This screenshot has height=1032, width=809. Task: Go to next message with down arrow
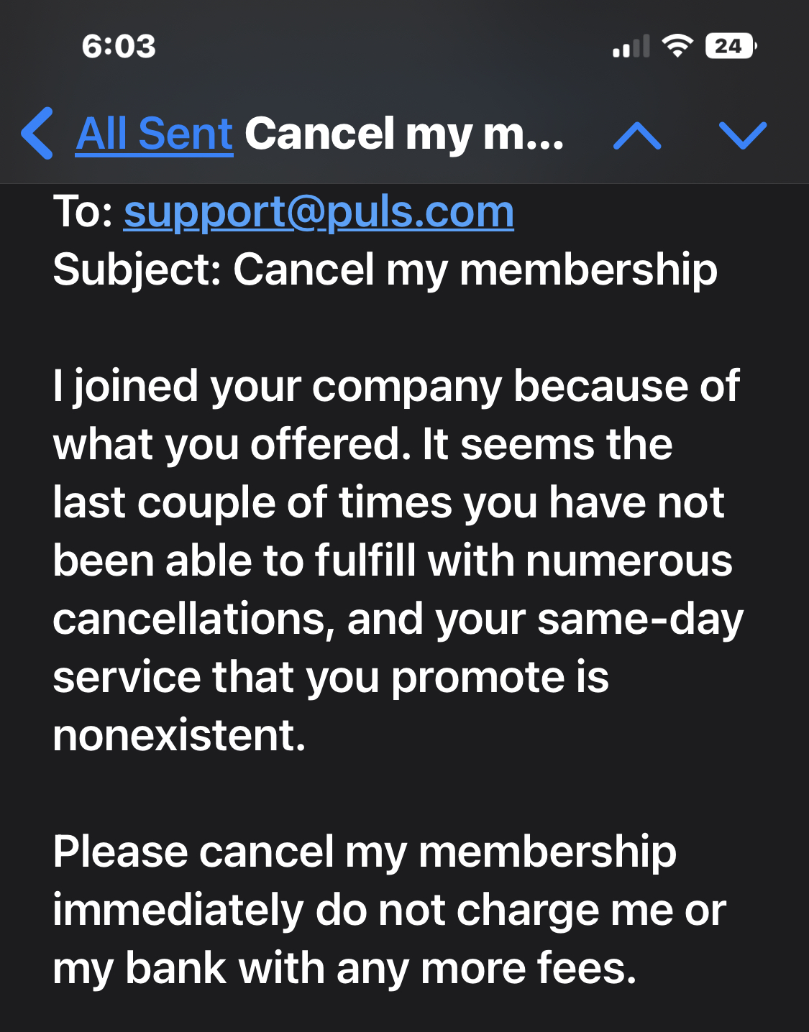743,135
